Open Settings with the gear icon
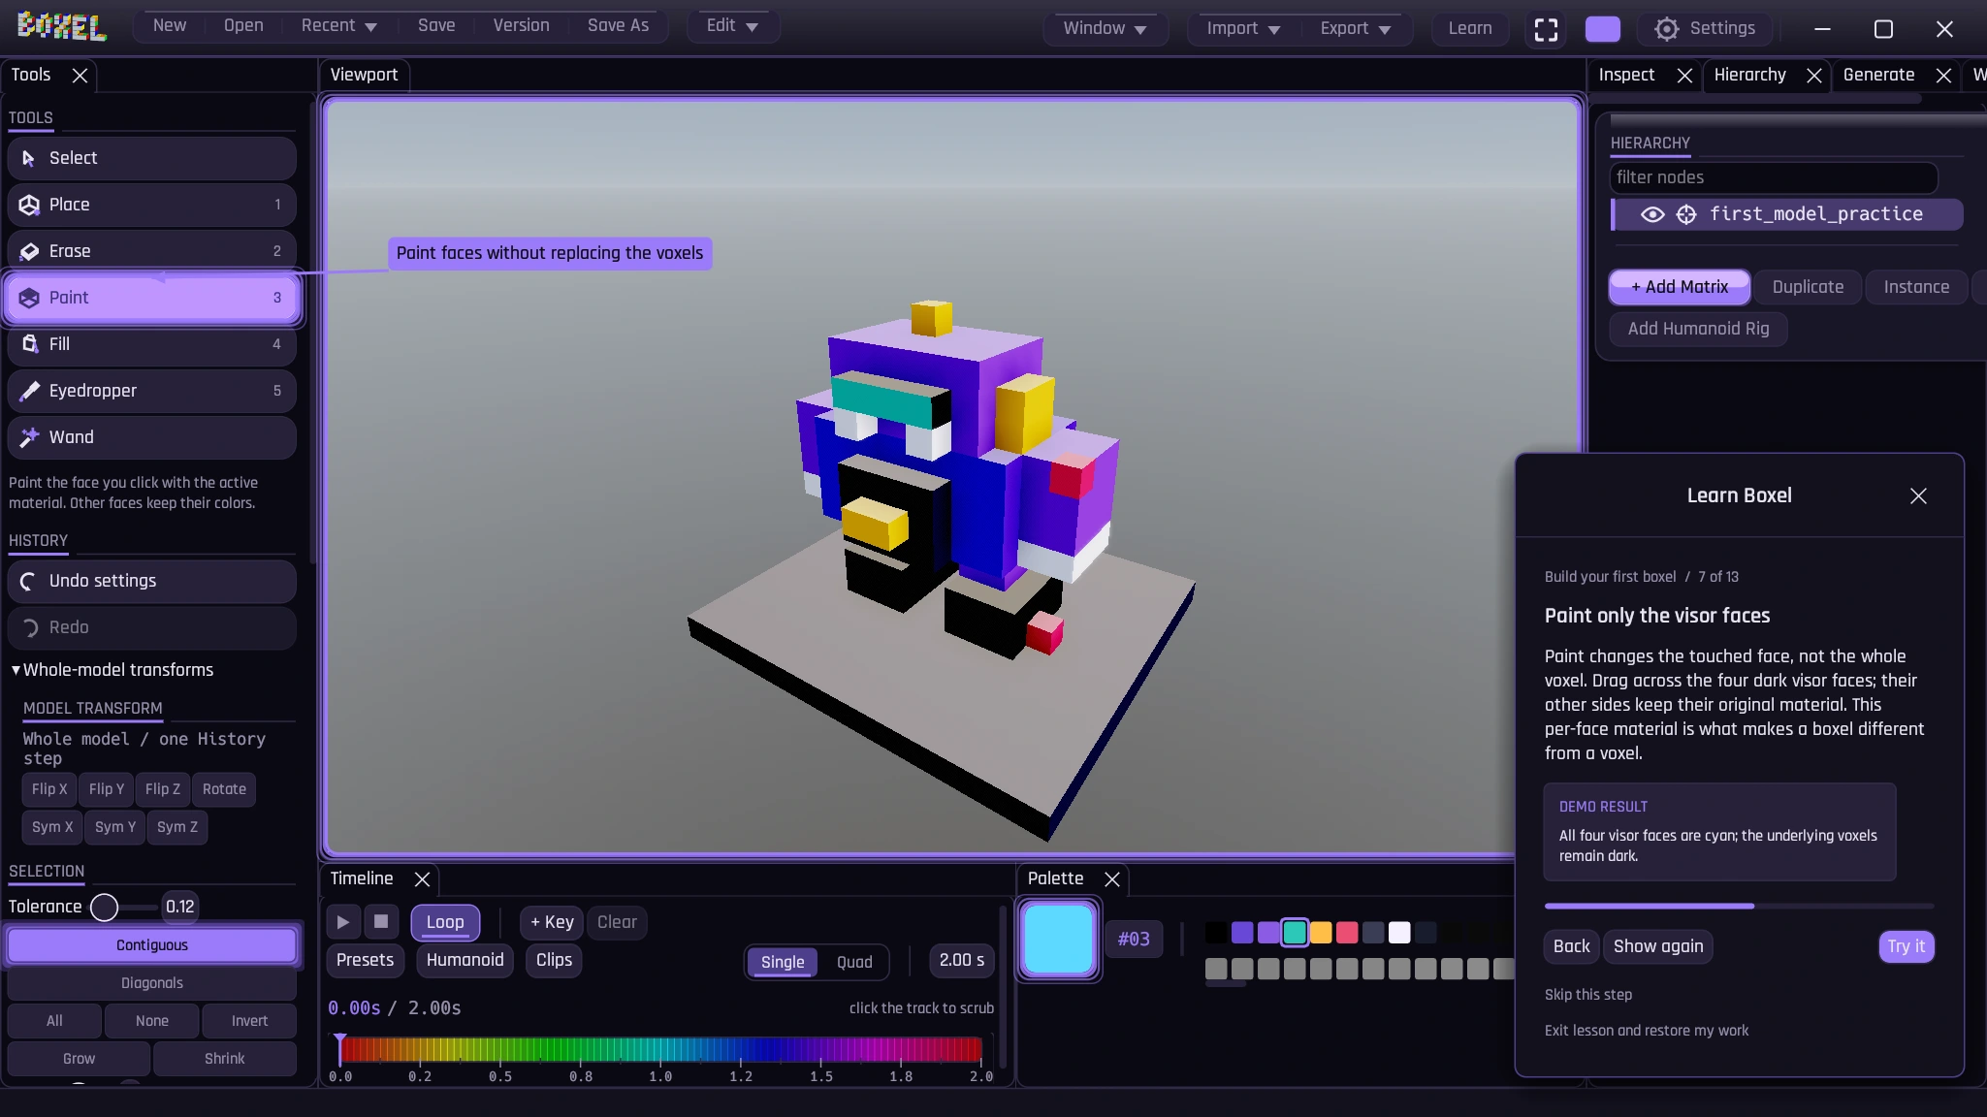 tap(1705, 29)
